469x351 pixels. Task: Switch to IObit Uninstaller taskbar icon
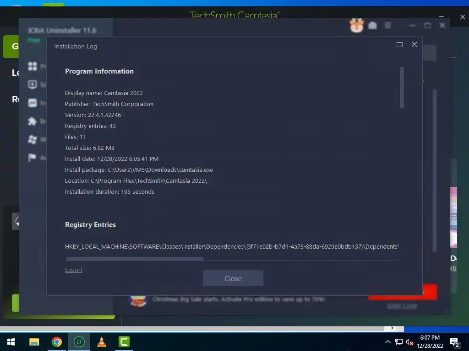(79, 342)
